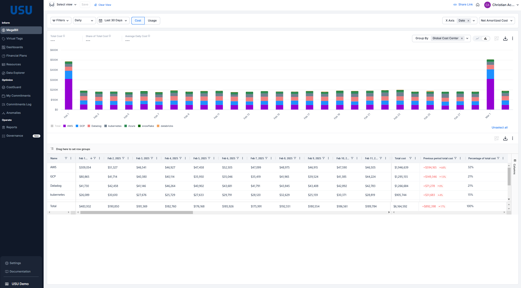The image size is (521, 288).
Task: Click chart widget grid icon
Action: 496,39
